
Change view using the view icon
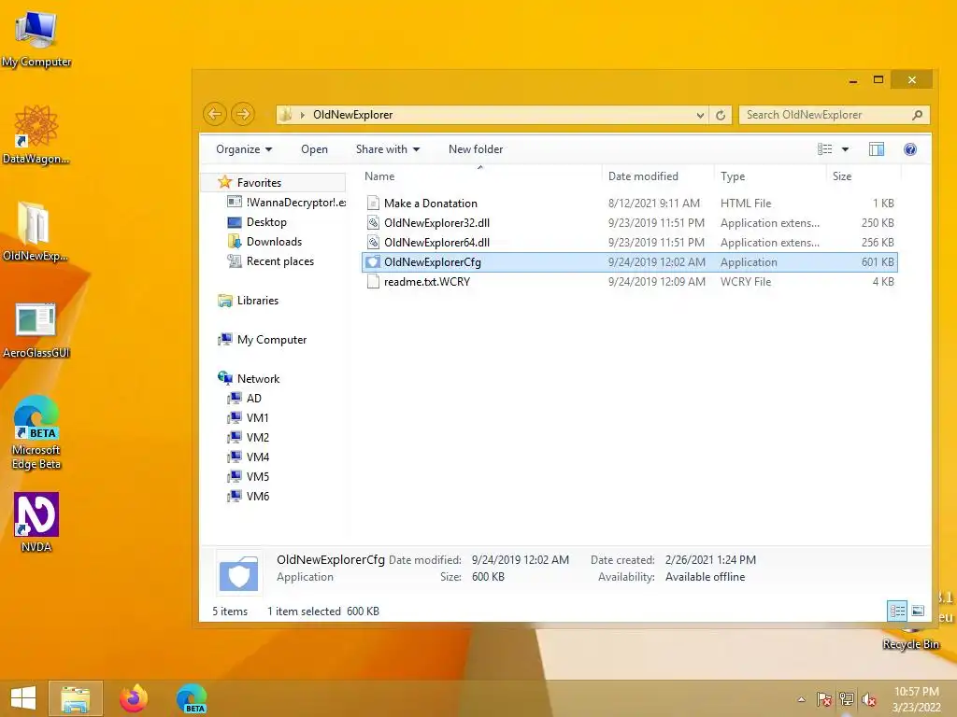point(824,149)
